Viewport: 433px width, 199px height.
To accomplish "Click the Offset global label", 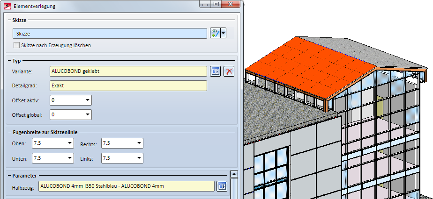I will pos(27,115).
